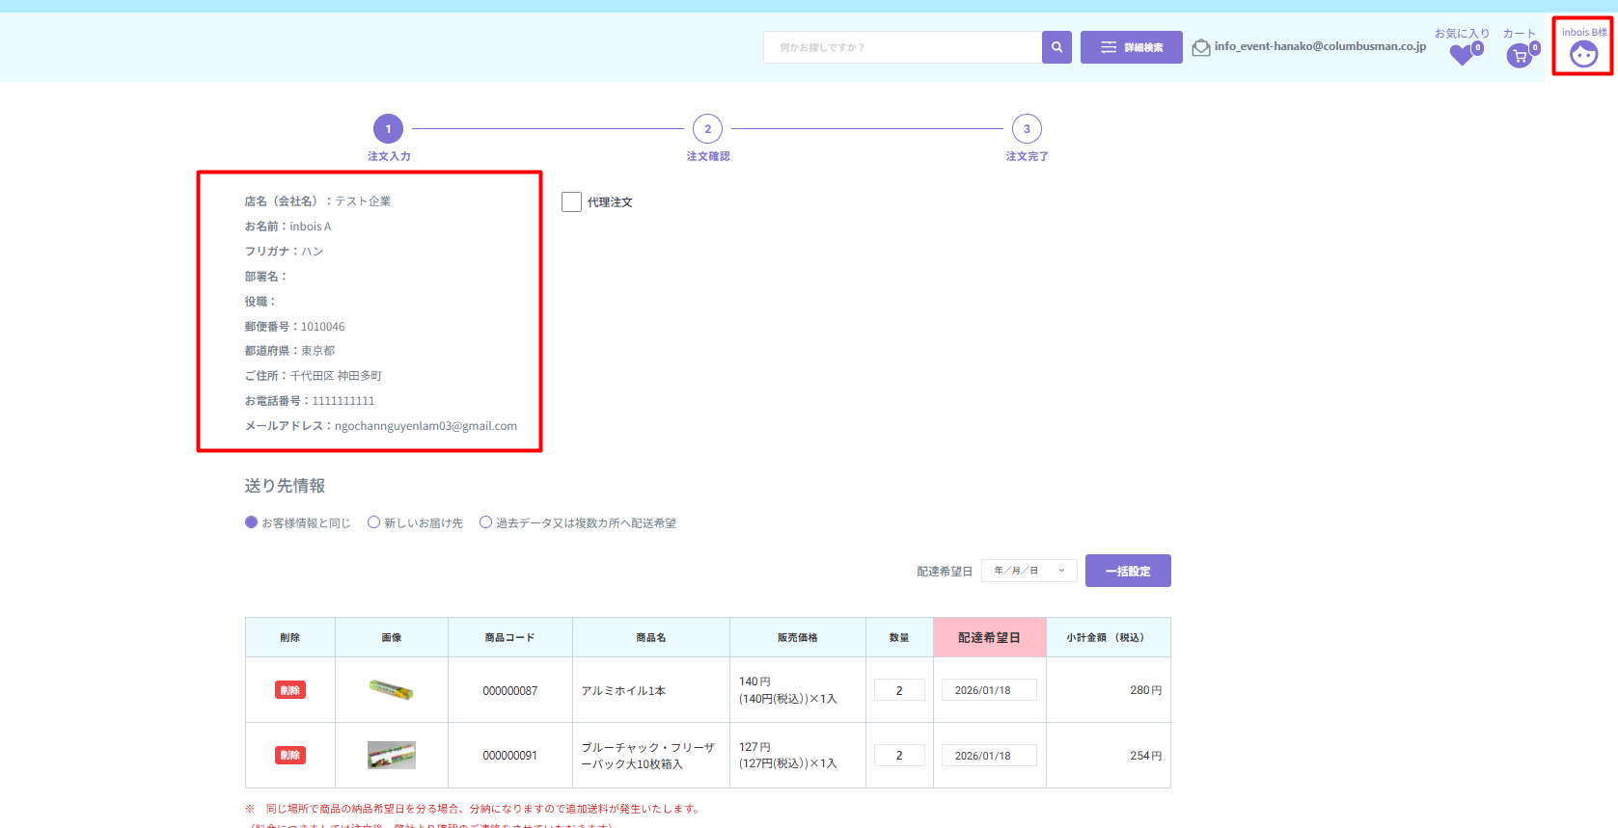
Task: Open advanced search (詳細検索) button
Action: [1131, 47]
